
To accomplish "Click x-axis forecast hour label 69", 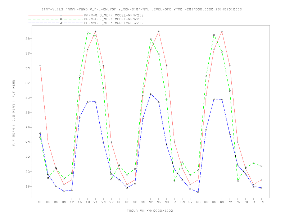I will click(222, 202).
